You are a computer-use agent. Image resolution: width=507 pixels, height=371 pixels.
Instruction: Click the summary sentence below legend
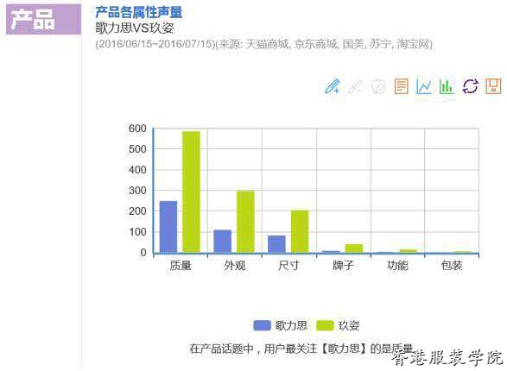(301, 349)
